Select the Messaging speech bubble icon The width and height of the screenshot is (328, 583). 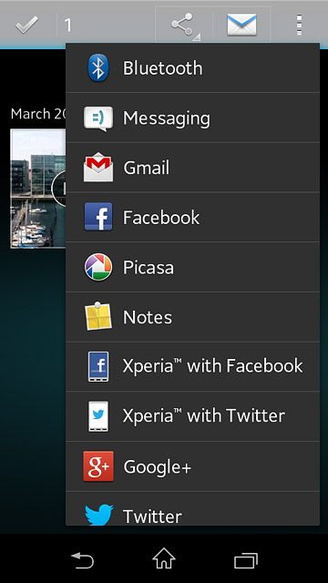[98, 118]
